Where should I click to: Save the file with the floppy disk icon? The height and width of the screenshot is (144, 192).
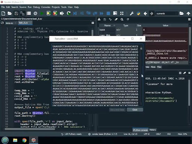16,13
